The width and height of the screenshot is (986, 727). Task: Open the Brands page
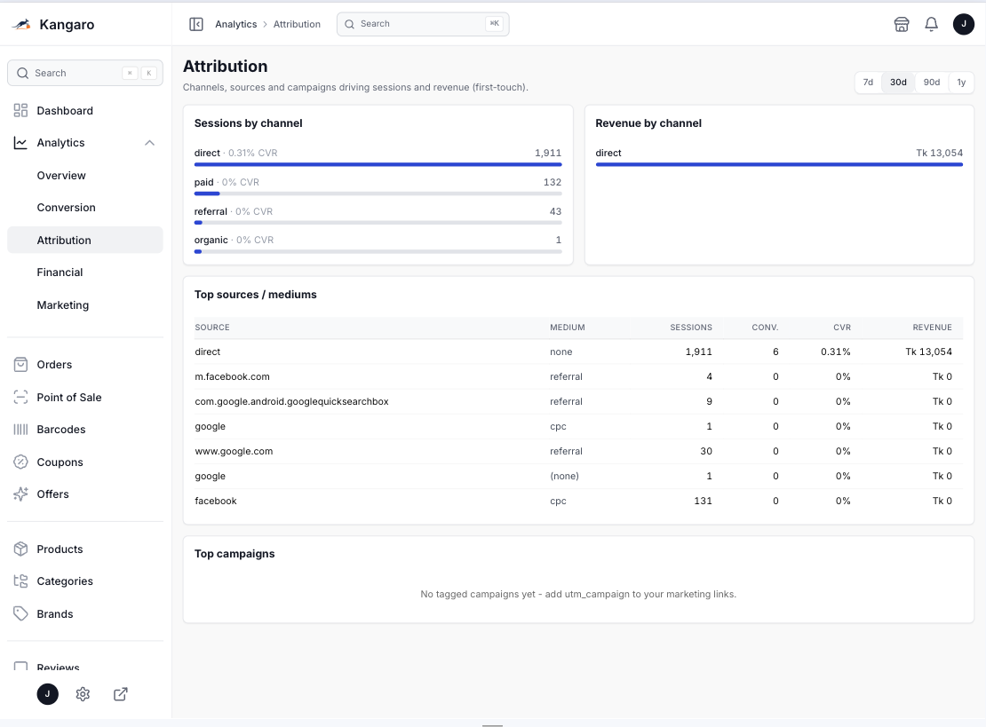(x=85, y=614)
